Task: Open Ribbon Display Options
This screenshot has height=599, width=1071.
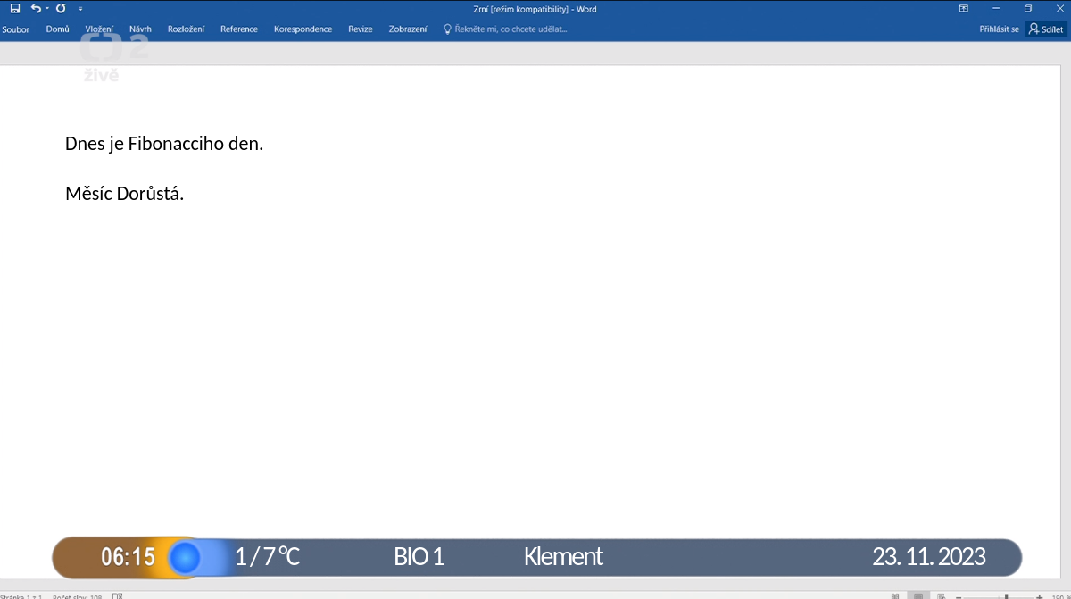Action: click(x=964, y=9)
